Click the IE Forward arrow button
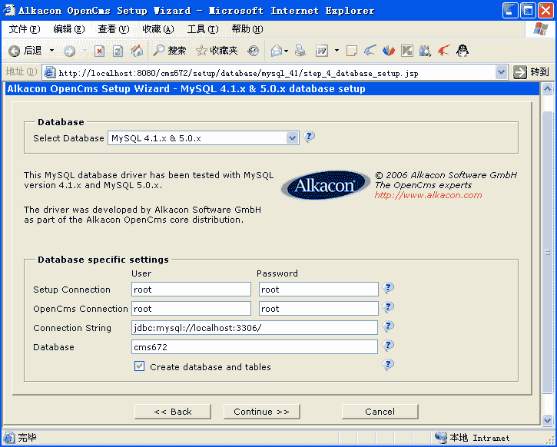 [69, 51]
